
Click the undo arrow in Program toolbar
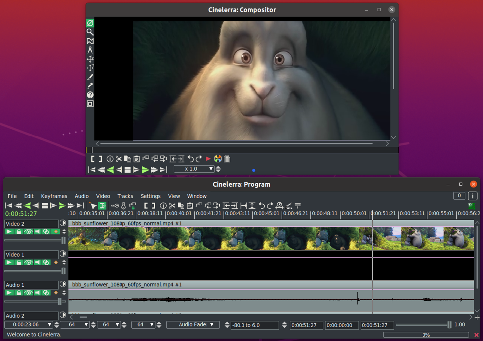[262, 205]
